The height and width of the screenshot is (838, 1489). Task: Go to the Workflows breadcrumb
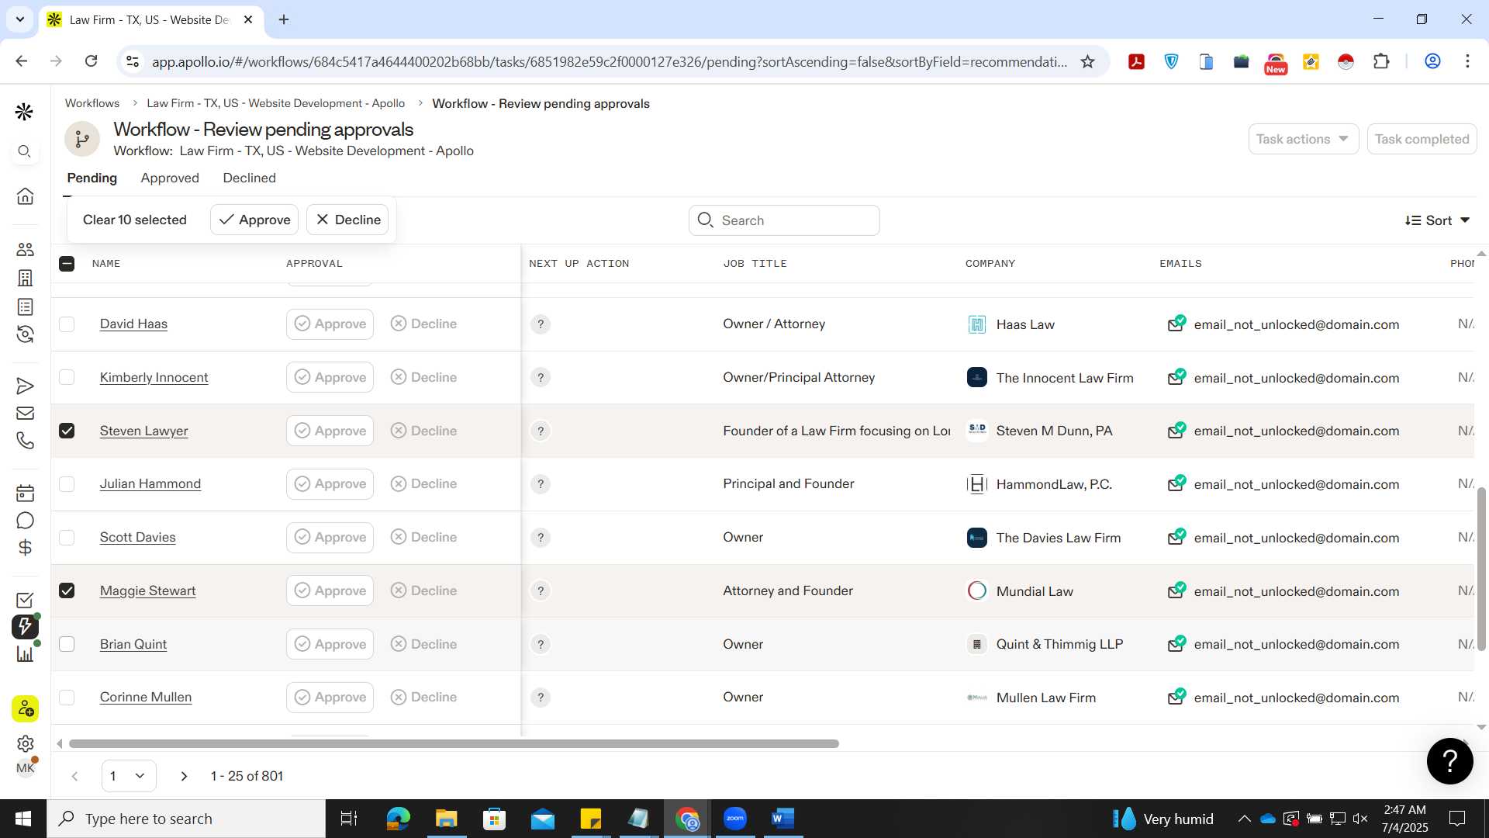point(92,103)
